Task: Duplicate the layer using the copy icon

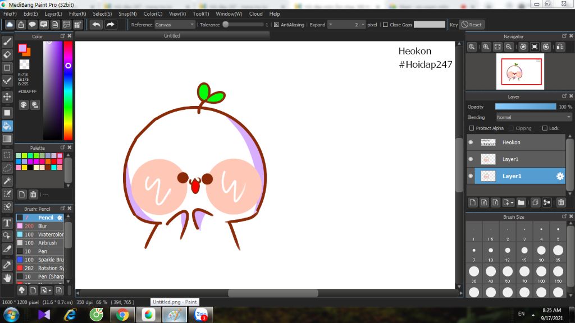Action: coord(535,202)
